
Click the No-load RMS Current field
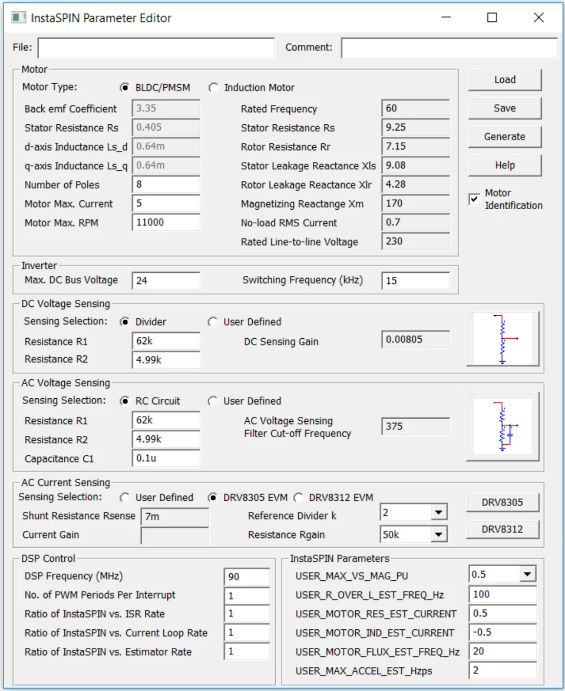click(415, 222)
